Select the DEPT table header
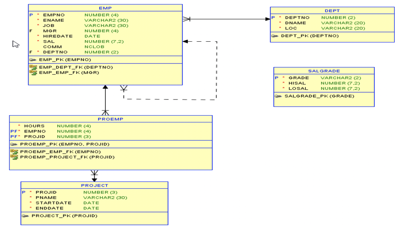Viewport: 412px width, 240px height. pos(333,10)
